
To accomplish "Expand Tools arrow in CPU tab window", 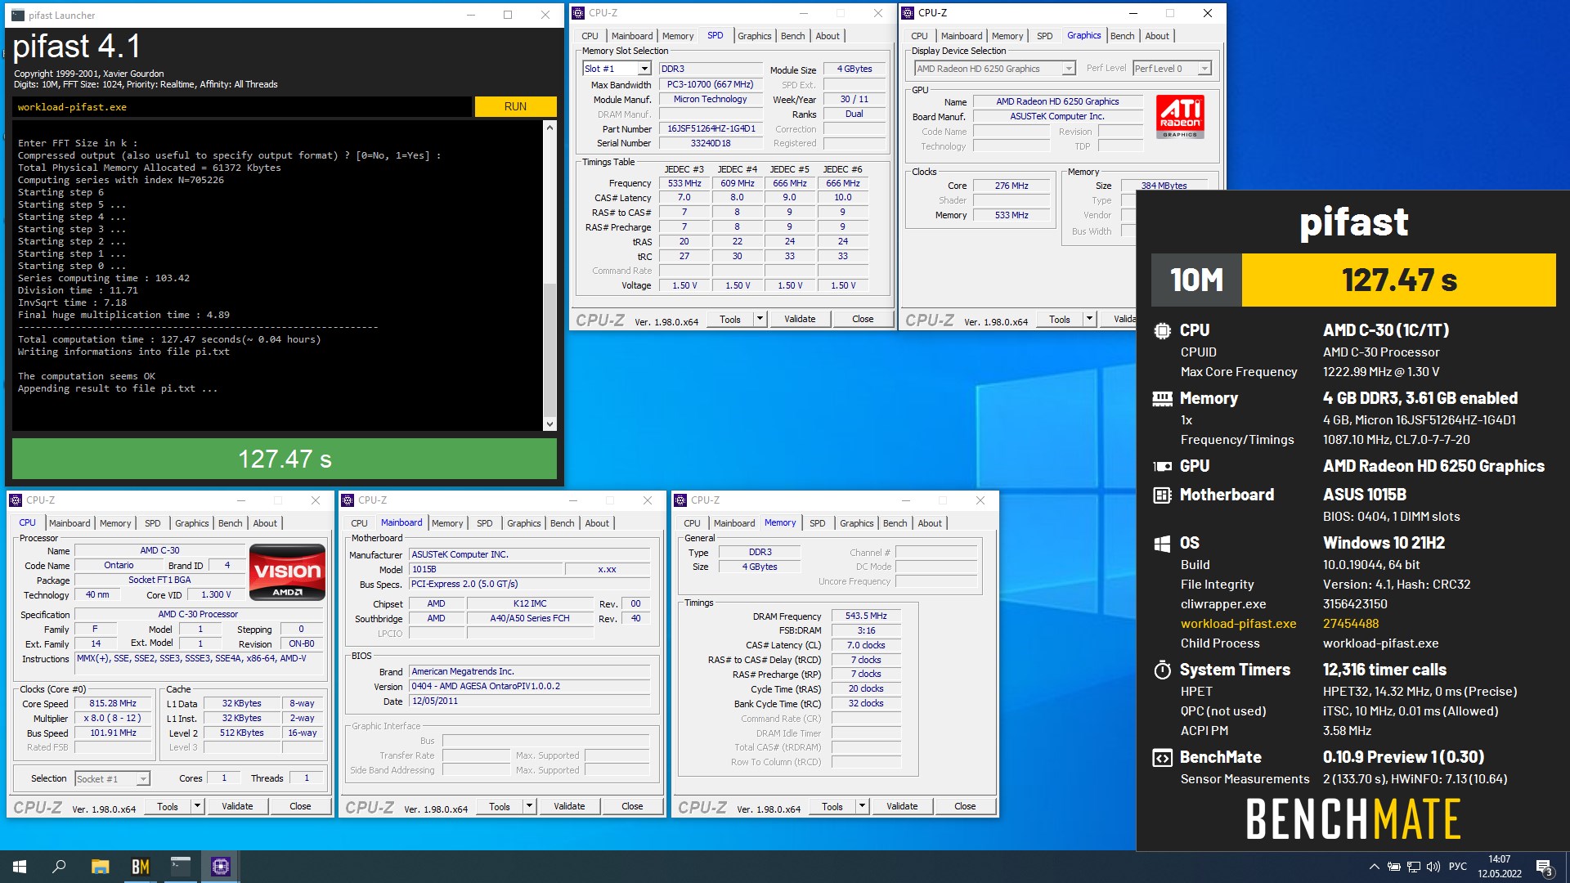I will (197, 806).
